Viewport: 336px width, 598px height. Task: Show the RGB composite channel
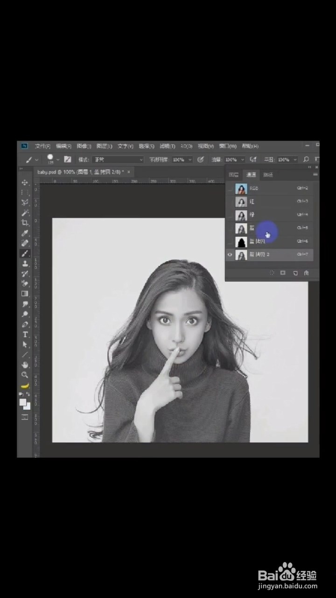(x=230, y=188)
